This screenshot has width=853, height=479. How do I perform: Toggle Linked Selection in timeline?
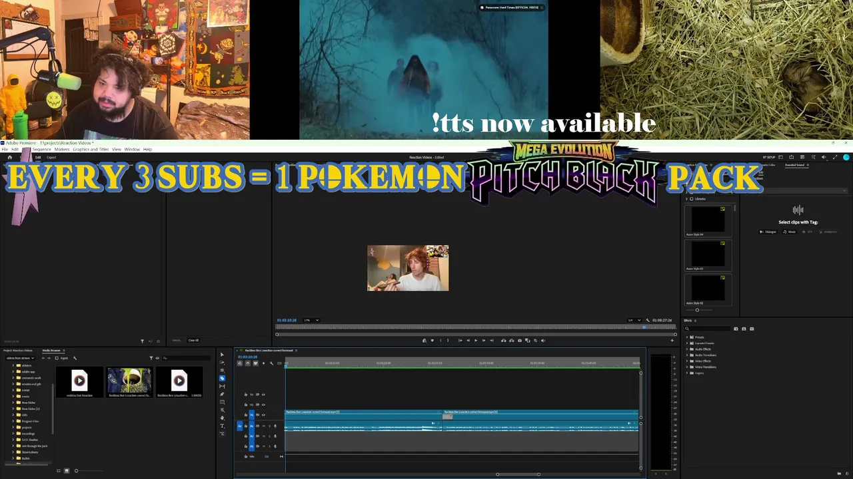(x=255, y=363)
